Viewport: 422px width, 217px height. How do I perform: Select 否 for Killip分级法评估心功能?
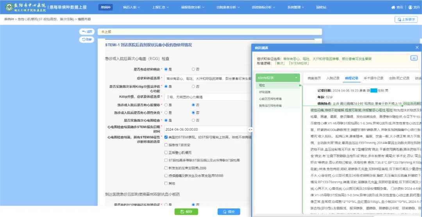[193, 87]
